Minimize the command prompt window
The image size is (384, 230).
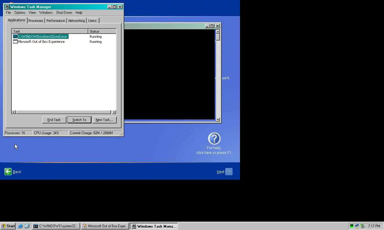207,26
